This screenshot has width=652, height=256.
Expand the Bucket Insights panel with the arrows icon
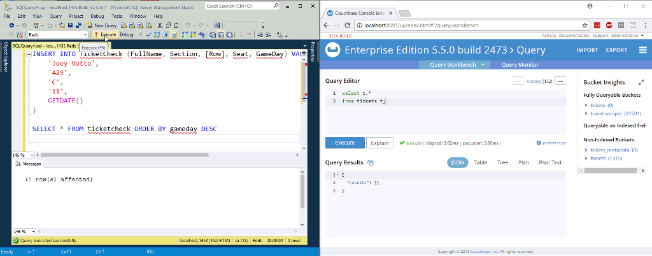[x=641, y=82]
